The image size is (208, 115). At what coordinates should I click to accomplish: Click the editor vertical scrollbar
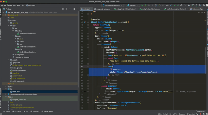(206, 60)
